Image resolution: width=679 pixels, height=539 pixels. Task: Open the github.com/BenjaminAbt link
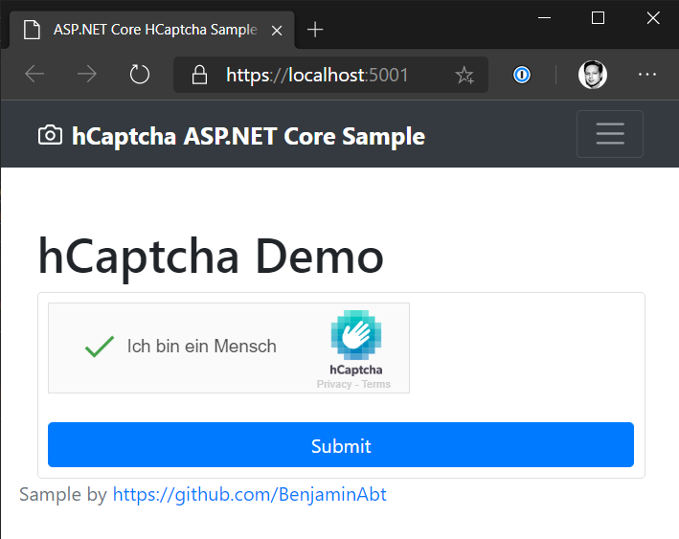(249, 494)
